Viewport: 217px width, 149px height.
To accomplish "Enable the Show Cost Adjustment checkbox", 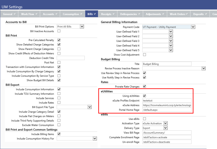I will point(144,55).
